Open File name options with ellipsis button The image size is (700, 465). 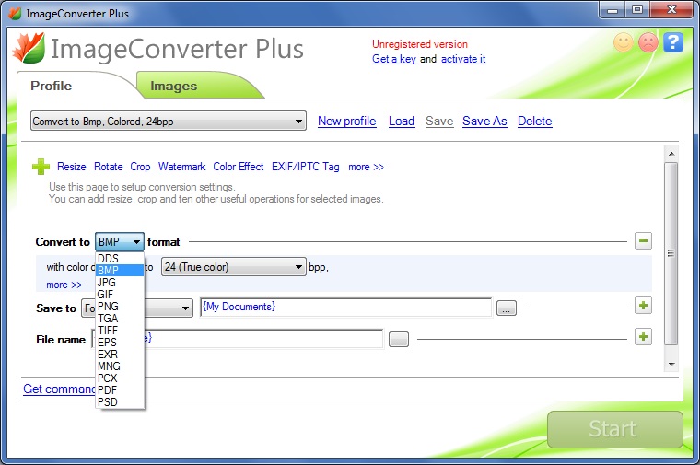click(399, 340)
